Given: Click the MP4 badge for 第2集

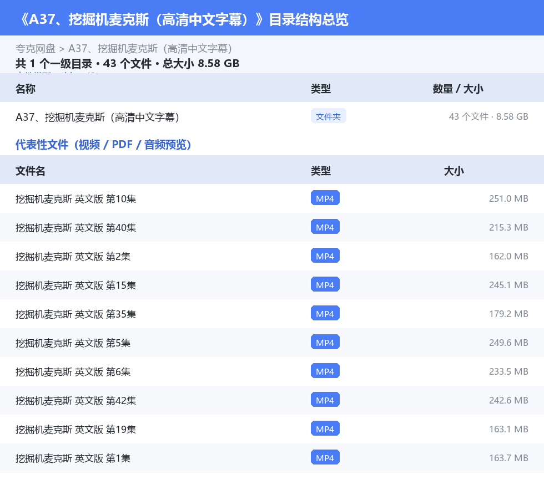Looking at the screenshot, I should pyautogui.click(x=325, y=256).
